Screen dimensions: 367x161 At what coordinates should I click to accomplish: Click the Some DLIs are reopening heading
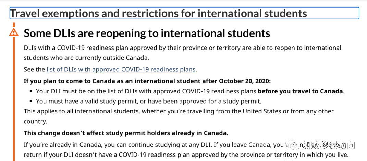point(147,33)
